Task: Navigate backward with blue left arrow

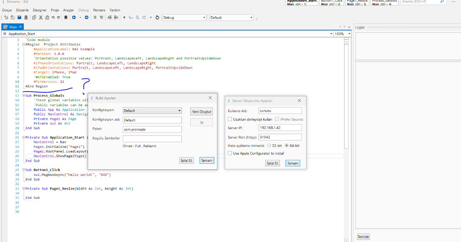Action: coord(74,17)
